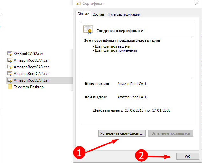Select the AmazonRootCA2.cer certificate icon
Viewport: 202px width, 163px height.
(10, 74)
